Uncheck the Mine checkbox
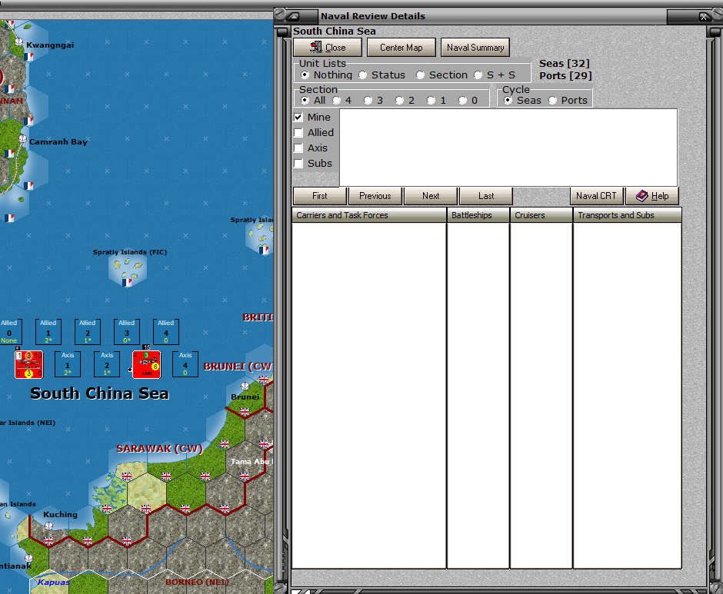 click(x=298, y=117)
